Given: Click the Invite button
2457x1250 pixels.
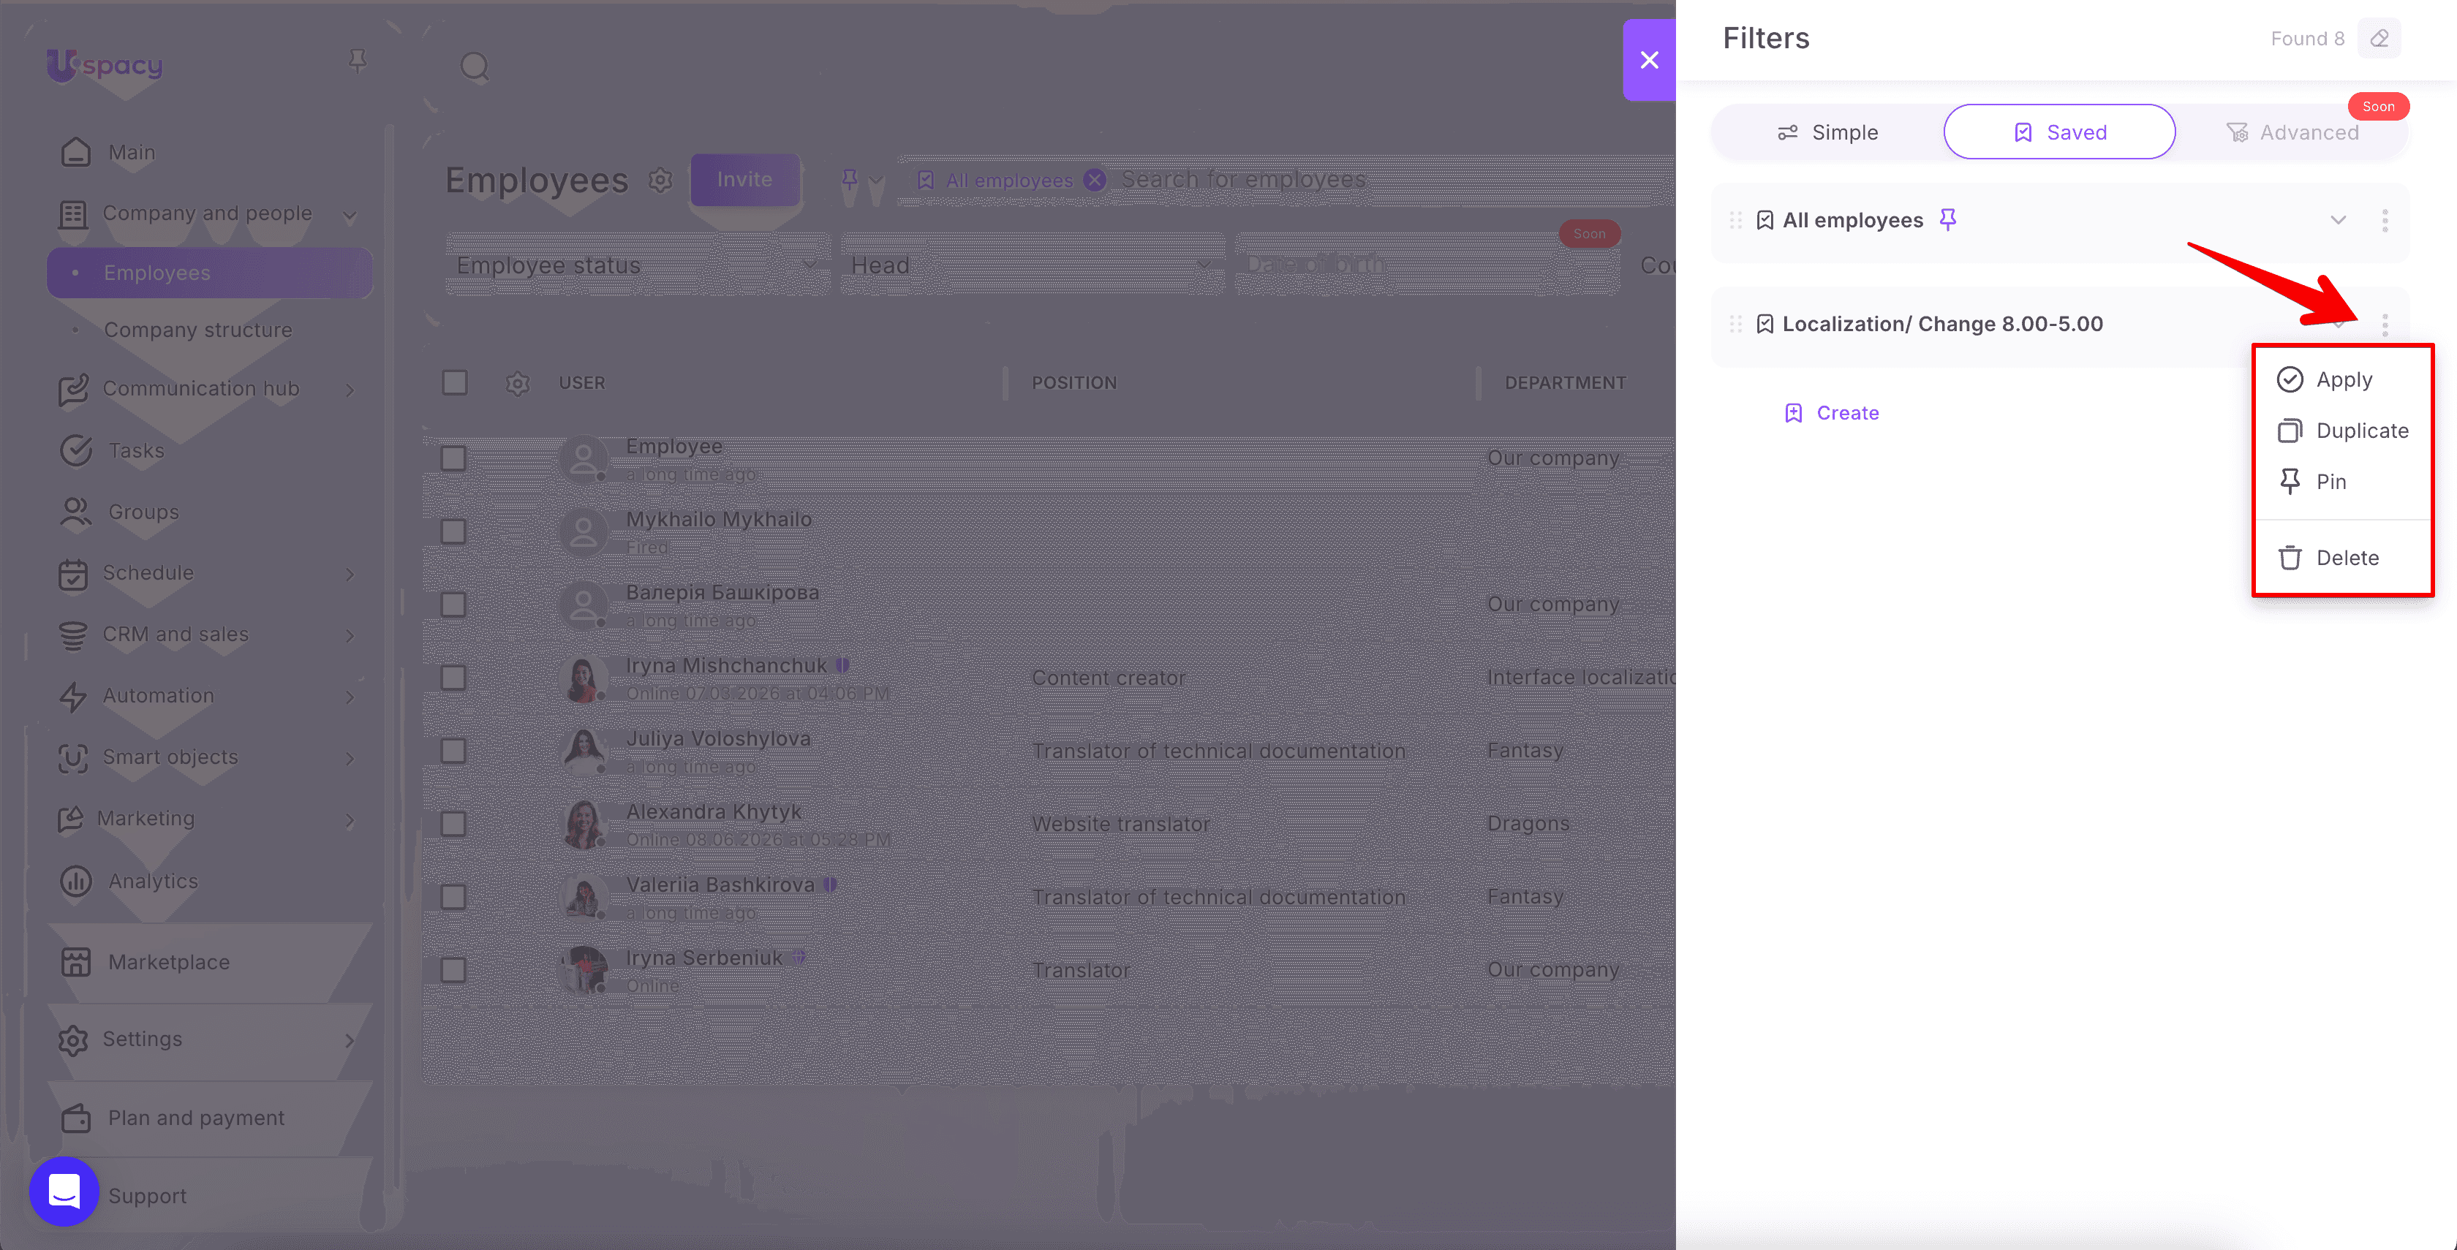Looking at the screenshot, I should pos(745,179).
